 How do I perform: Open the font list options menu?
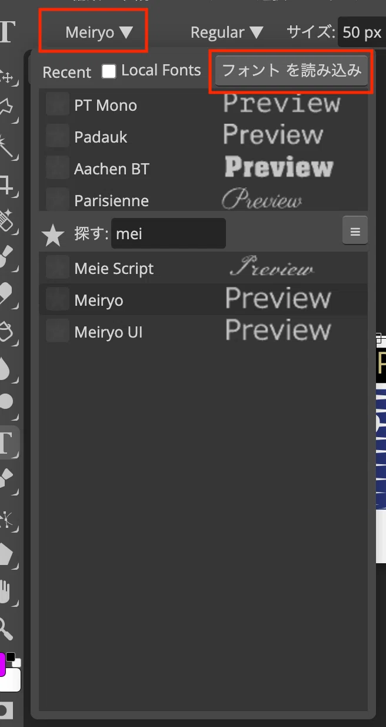(355, 230)
